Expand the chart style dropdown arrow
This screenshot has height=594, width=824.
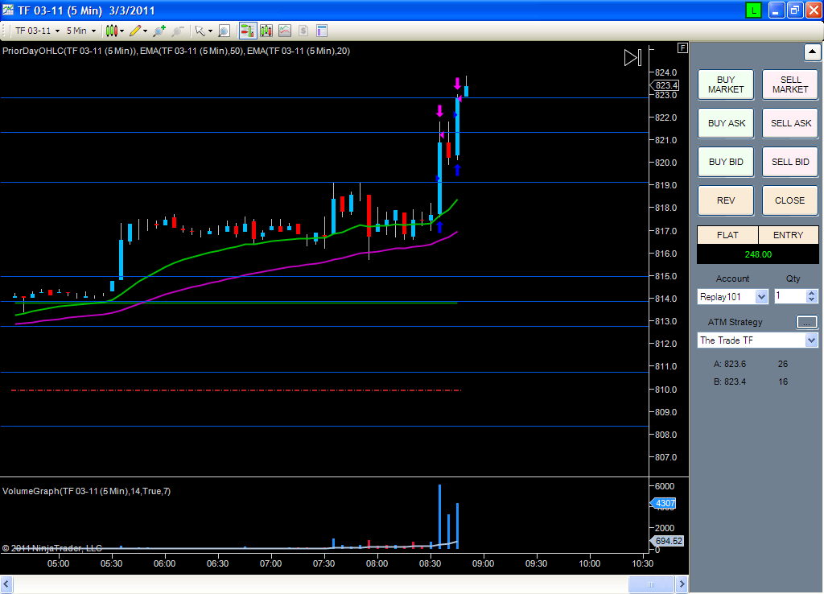coord(122,31)
